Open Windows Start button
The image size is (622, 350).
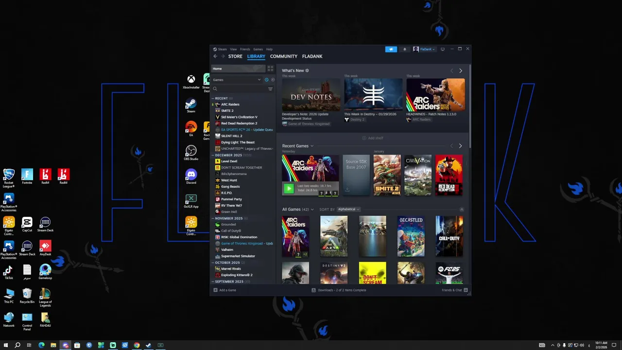6,345
